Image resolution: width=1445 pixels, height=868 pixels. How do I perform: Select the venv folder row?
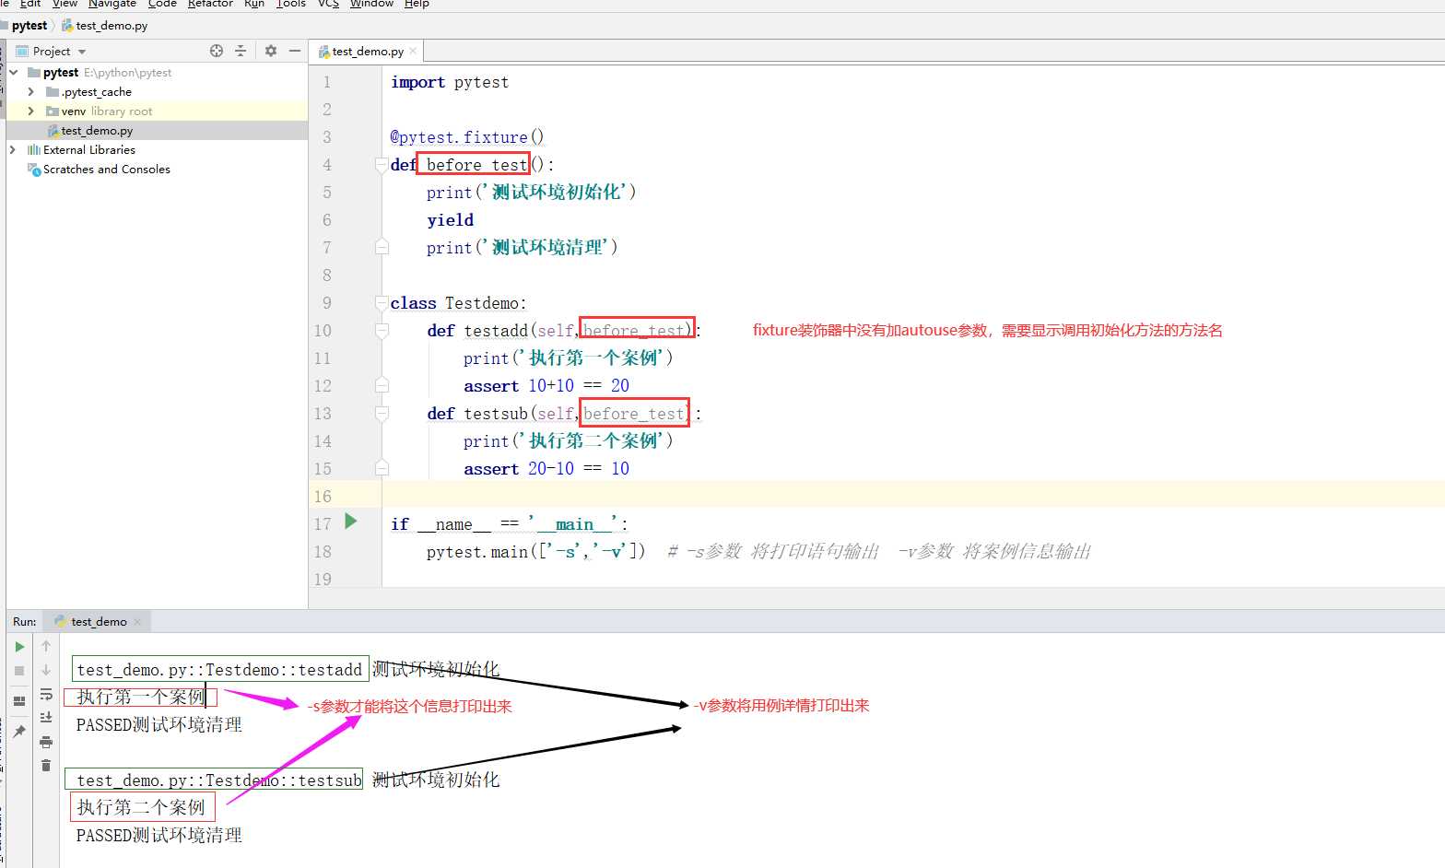(157, 111)
